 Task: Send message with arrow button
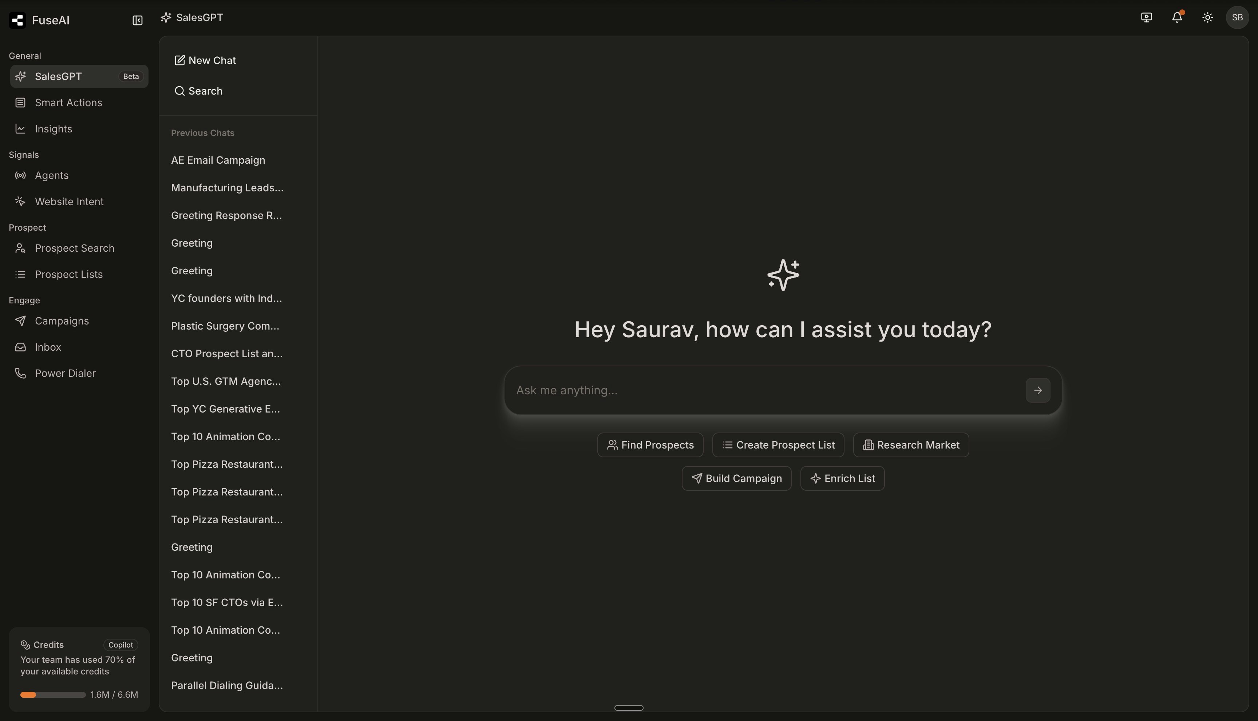click(x=1037, y=390)
